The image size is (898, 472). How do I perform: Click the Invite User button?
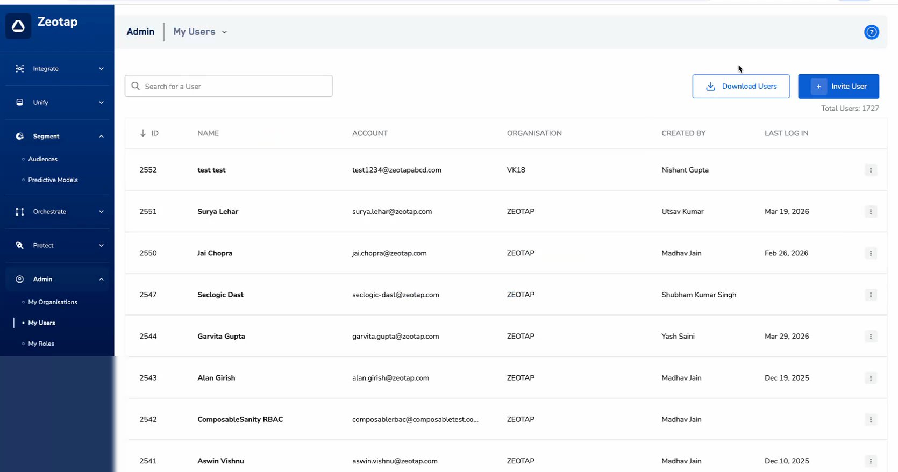[838, 86]
